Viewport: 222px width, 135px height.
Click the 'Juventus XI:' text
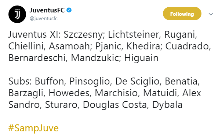pyautogui.click(x=34, y=34)
